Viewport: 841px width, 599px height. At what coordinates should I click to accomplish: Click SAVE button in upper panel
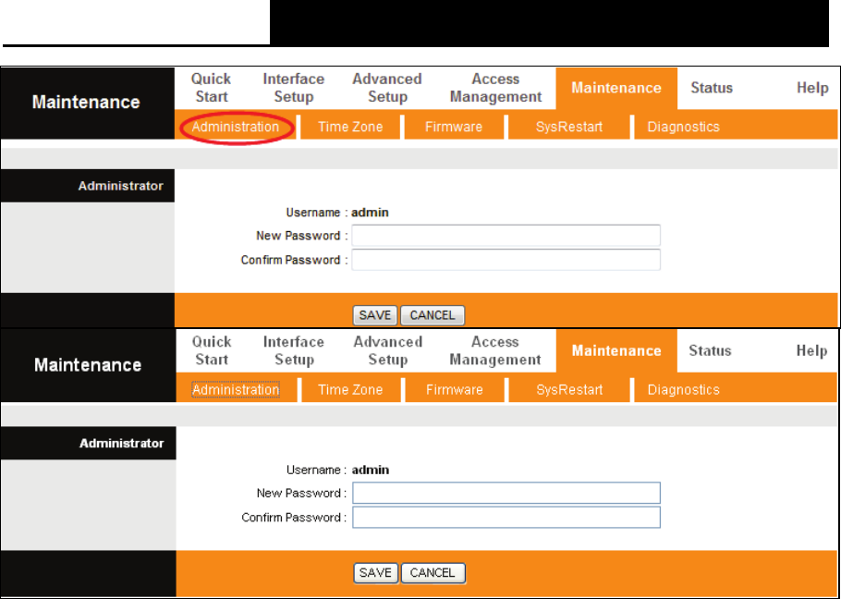tap(375, 315)
